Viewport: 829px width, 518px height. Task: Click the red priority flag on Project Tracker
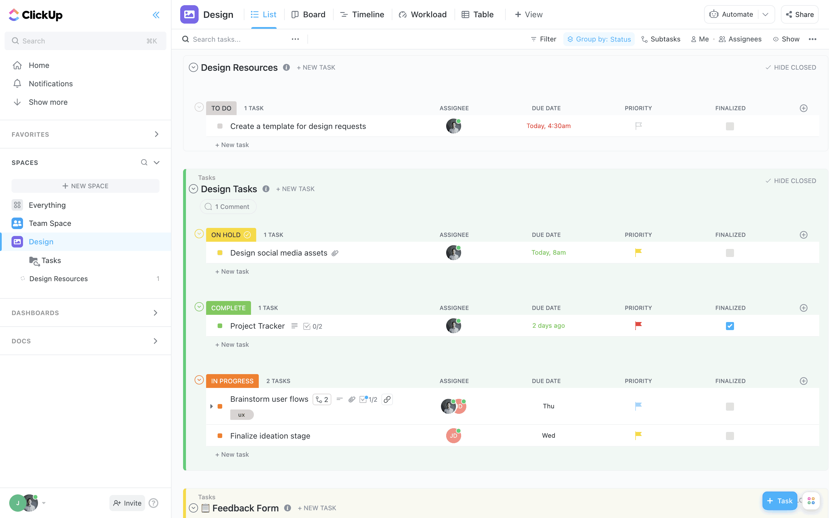click(638, 325)
